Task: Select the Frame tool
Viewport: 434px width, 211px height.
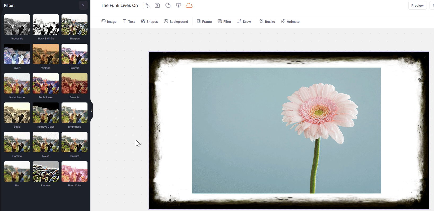Action: point(204,21)
